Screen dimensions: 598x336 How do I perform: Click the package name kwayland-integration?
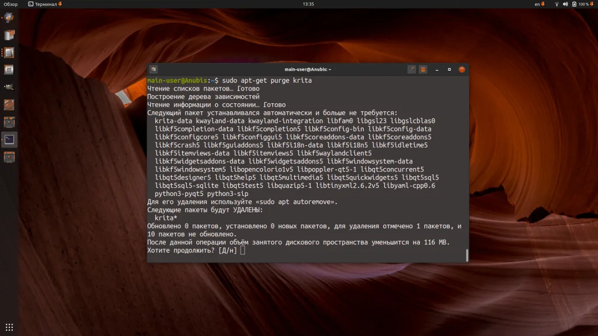[x=285, y=121]
